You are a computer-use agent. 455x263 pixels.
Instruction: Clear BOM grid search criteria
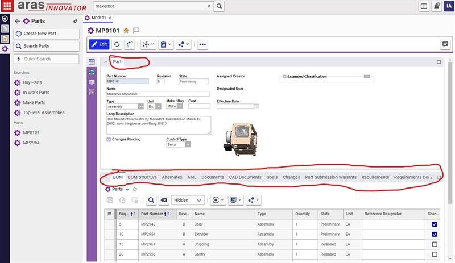point(164,200)
